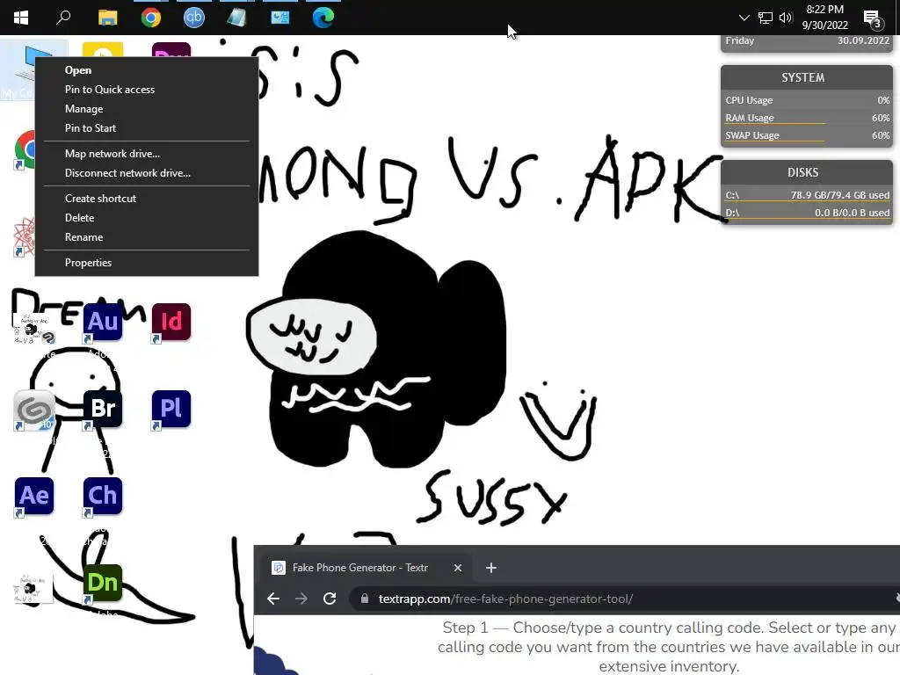
Task: Close the Fake Phone Generator tab
Action: pos(457,568)
